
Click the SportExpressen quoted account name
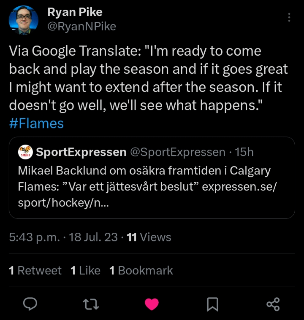[x=81, y=152]
